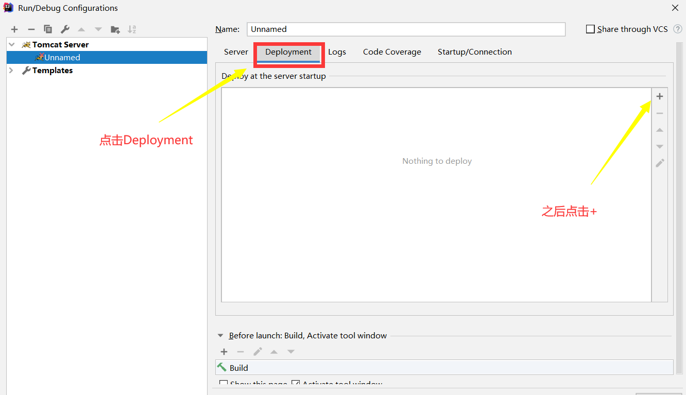Collapse the Before launch section
Image resolution: width=686 pixels, height=395 pixels.
point(221,336)
